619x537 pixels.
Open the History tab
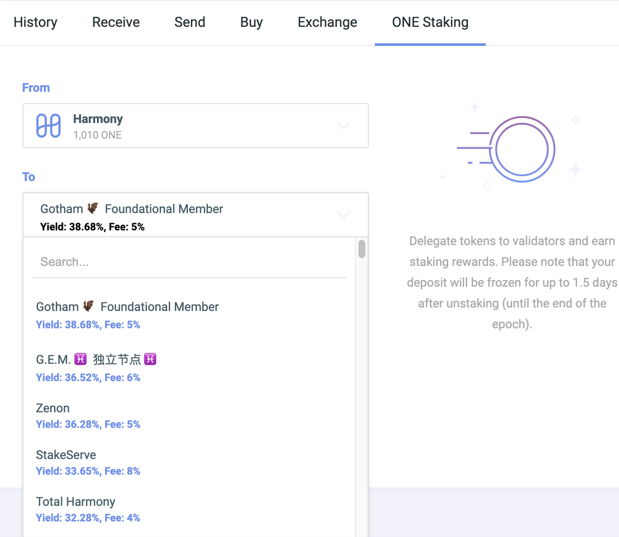35,22
